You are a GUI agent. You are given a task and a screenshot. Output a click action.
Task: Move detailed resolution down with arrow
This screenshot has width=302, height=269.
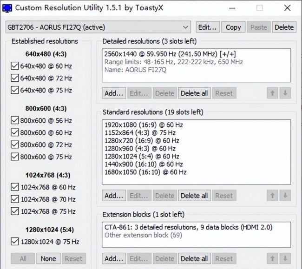(x=285, y=93)
